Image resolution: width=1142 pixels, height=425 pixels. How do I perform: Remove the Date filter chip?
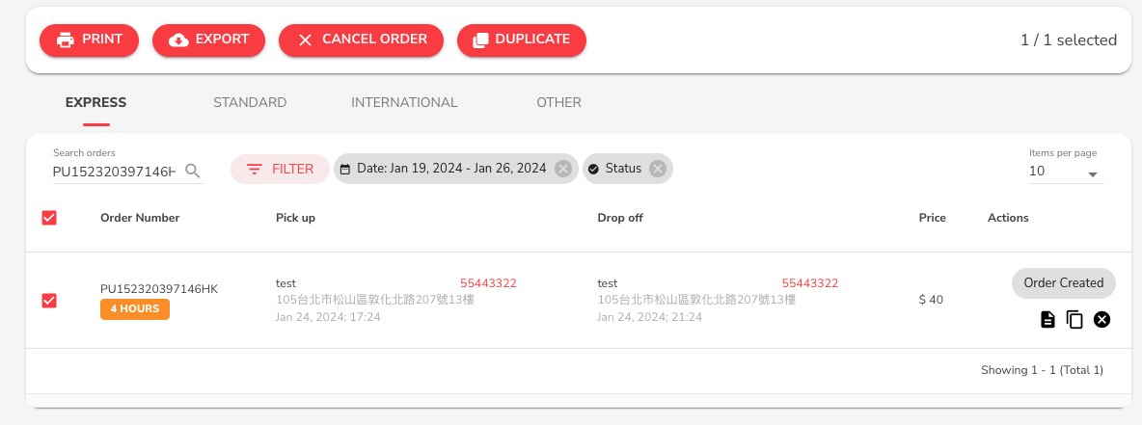[563, 169]
